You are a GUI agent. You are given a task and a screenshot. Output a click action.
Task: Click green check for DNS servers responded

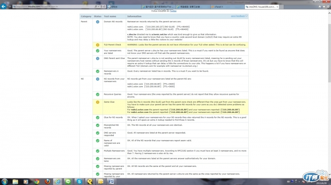(98, 133)
